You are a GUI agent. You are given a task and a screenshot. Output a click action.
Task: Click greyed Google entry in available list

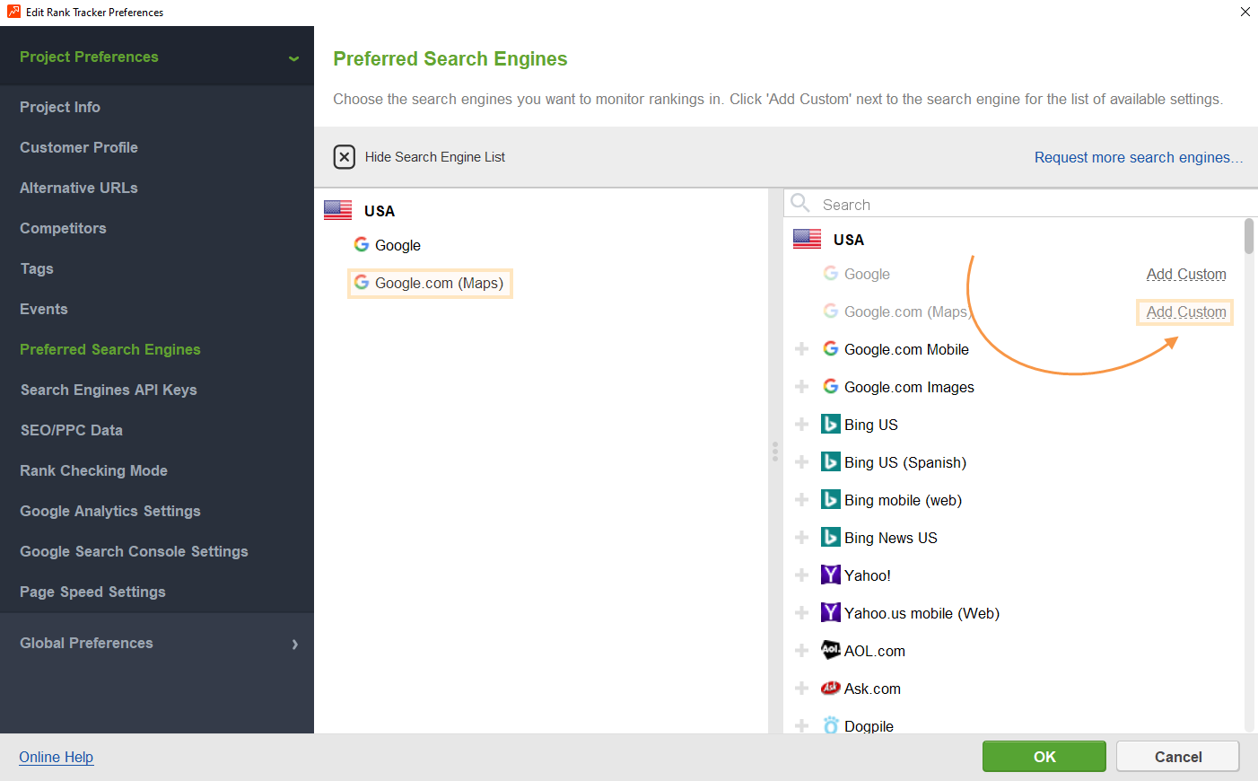(x=867, y=274)
